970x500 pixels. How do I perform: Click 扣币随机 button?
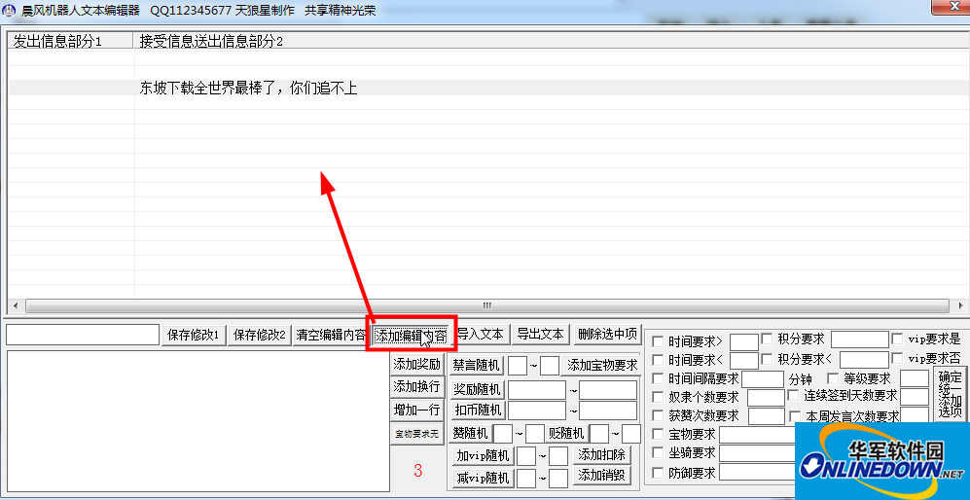[478, 411]
